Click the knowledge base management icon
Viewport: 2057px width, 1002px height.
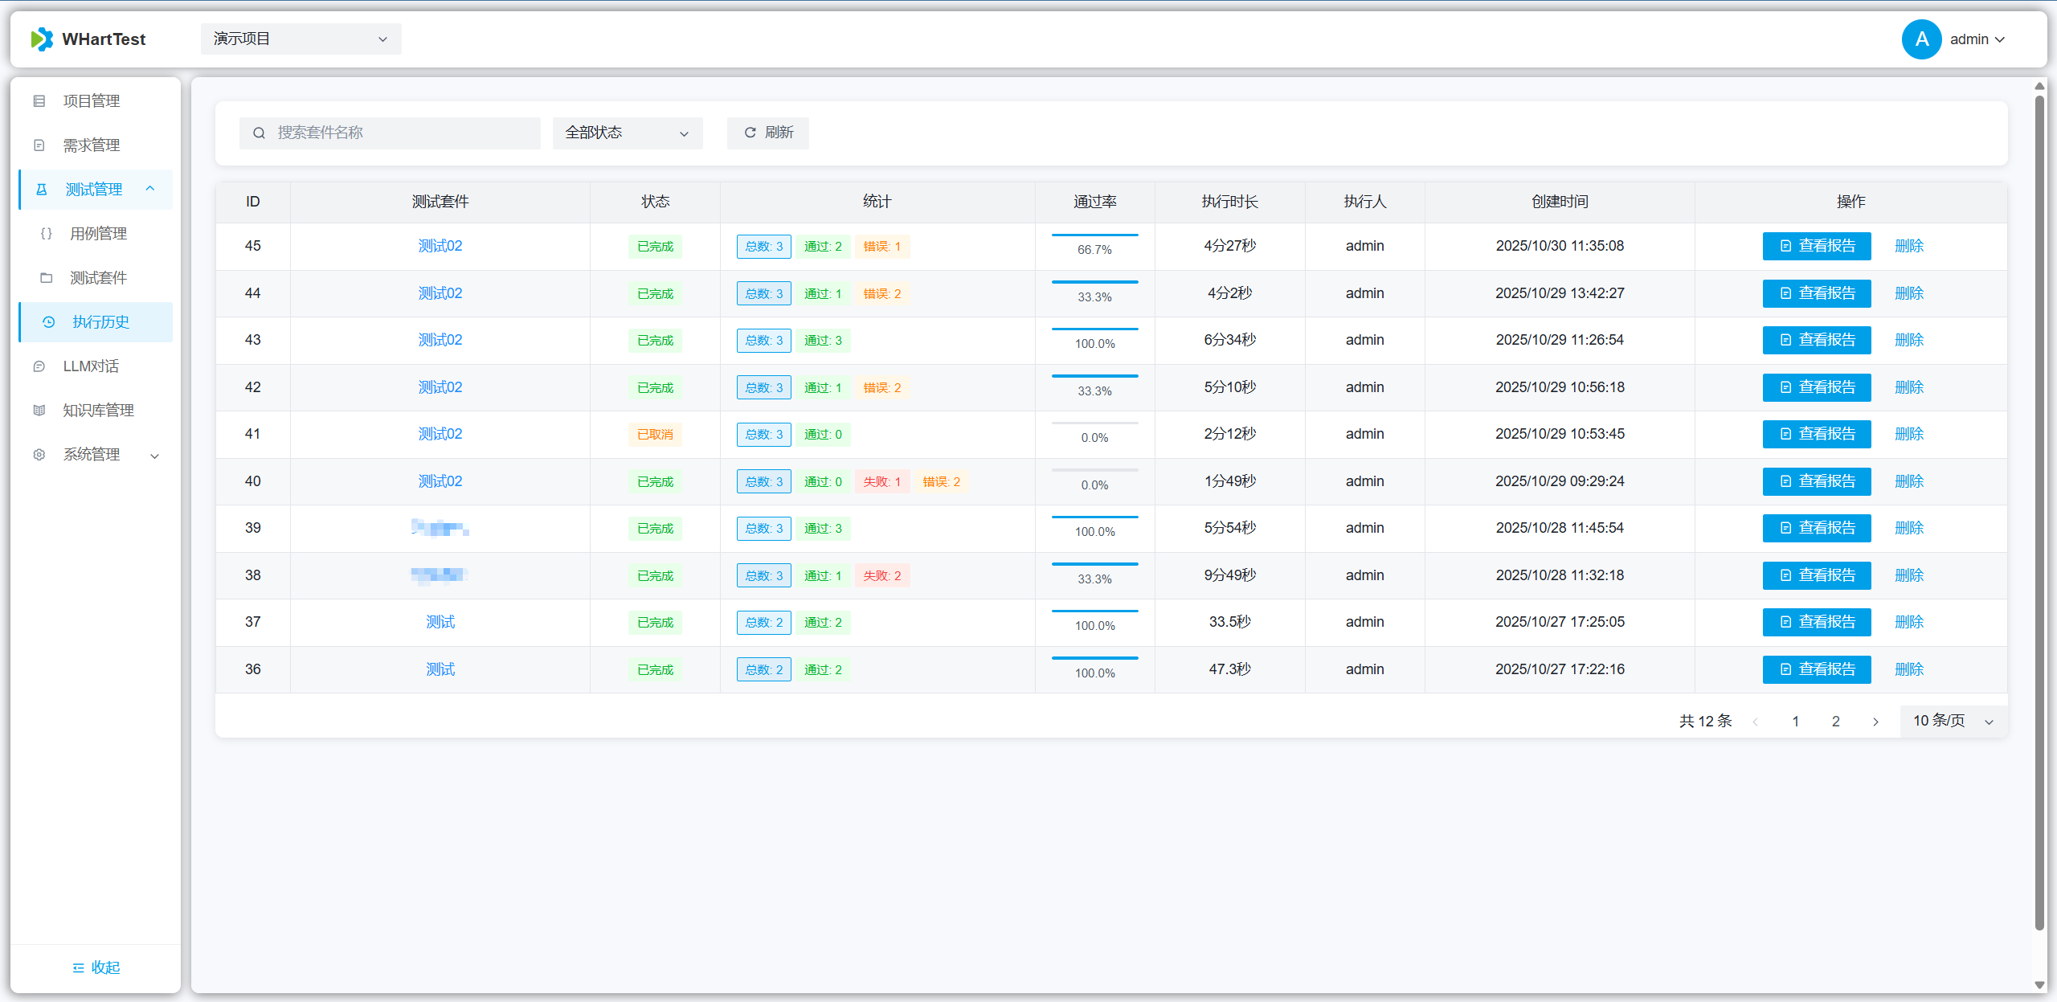pos(39,411)
